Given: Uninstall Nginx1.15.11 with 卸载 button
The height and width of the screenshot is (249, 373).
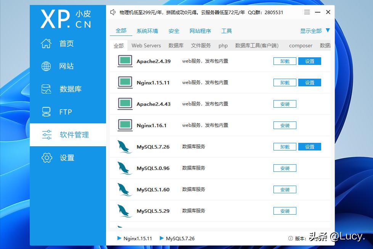Looking at the screenshot, I should coord(285,83).
